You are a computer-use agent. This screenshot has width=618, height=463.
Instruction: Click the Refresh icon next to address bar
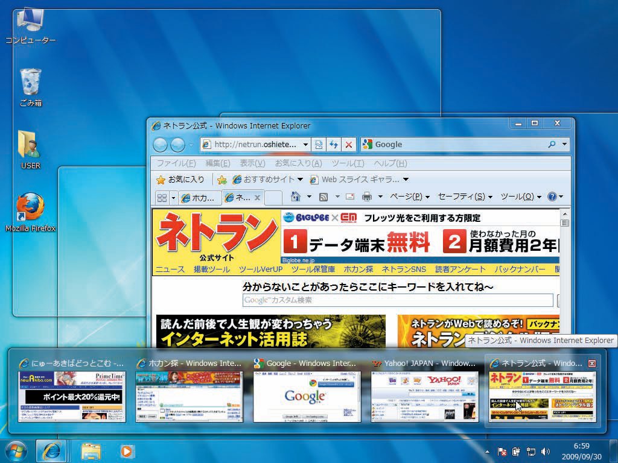click(x=333, y=145)
